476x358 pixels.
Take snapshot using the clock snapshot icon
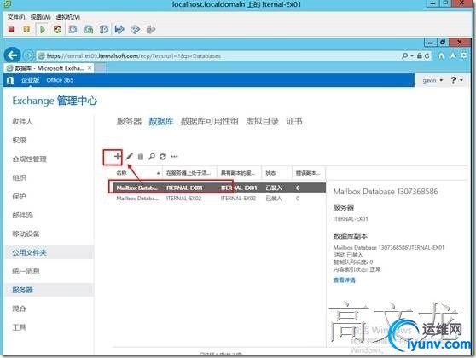click(73, 30)
